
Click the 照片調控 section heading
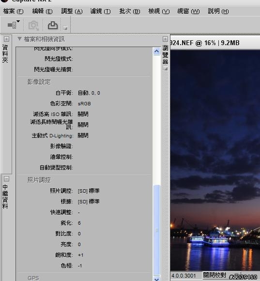[39, 180]
